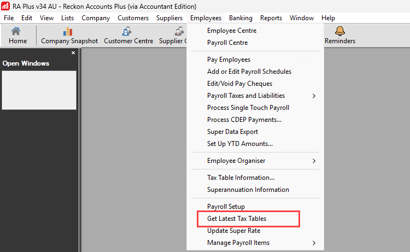Open the Customers menu

[x=133, y=18]
